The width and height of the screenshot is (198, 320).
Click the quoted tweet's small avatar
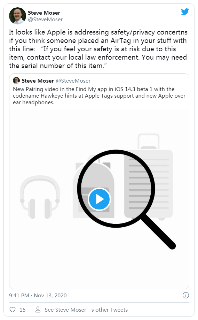[x=16, y=81]
